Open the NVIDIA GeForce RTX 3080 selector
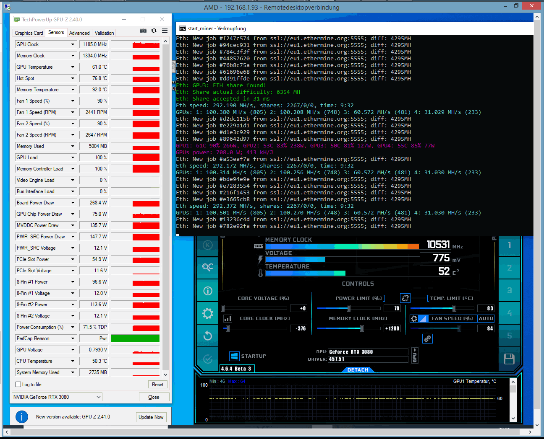Screen dimensions: 544x439 [x=57, y=397]
